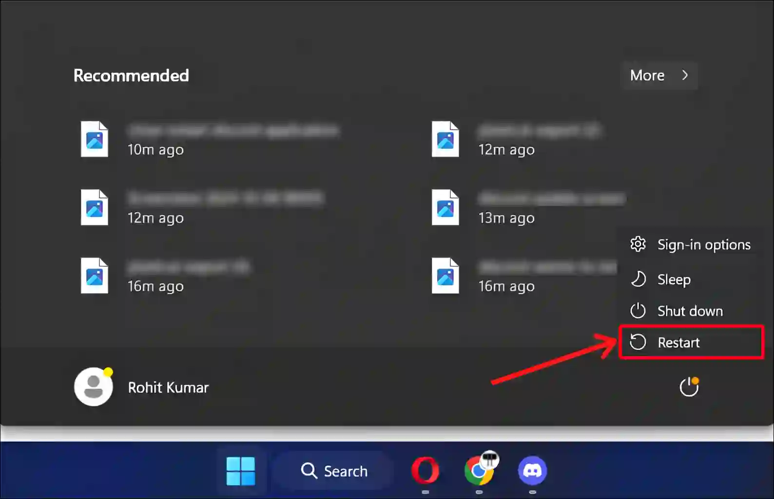
Task: Open left-column file from 12m ago
Action: 202,208
